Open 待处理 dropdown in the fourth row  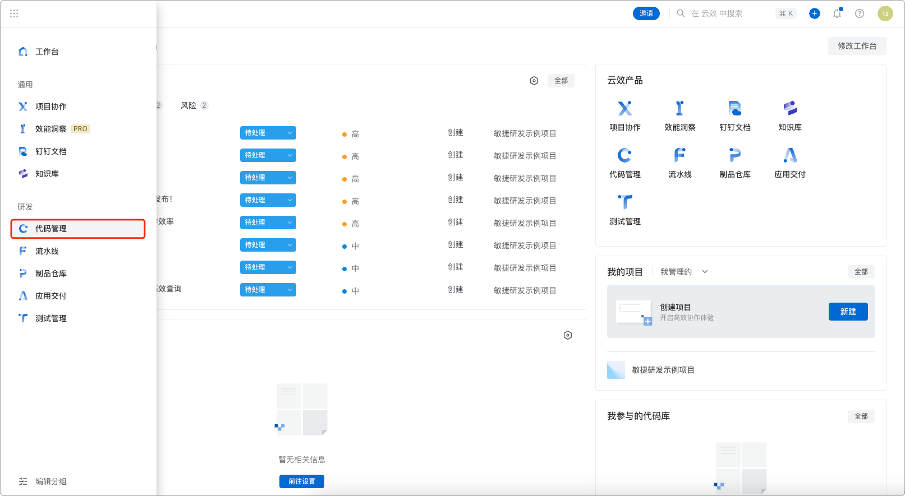pyautogui.click(x=268, y=200)
